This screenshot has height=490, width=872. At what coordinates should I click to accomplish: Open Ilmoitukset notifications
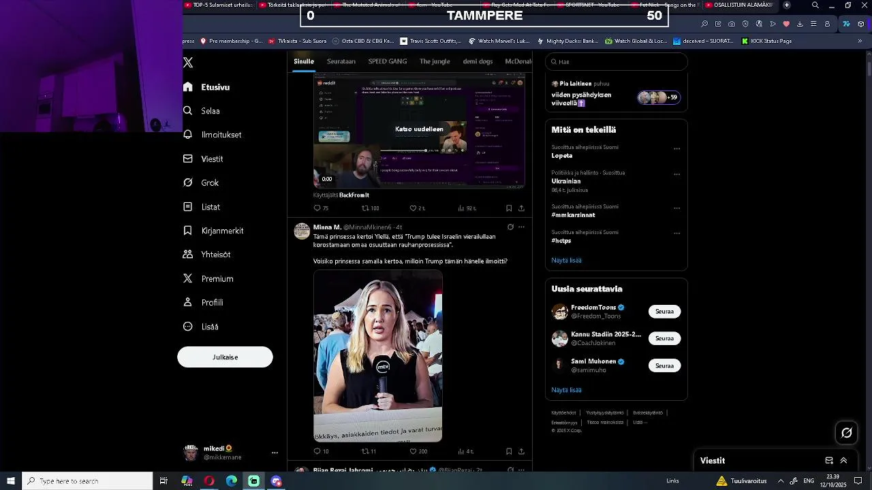[x=213, y=135]
